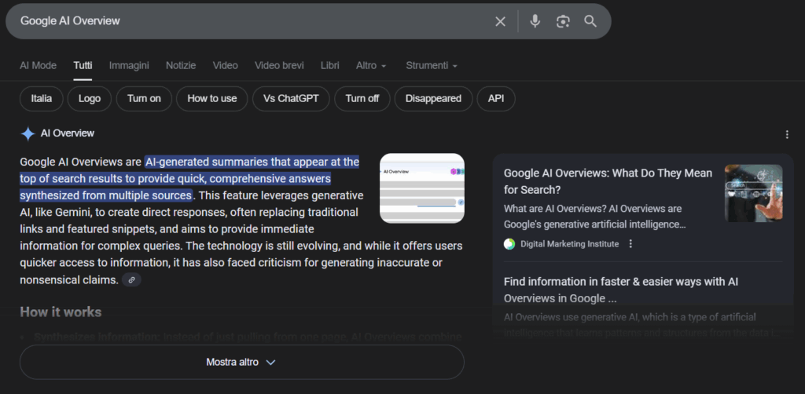
Task: Open the Strumenti dropdown
Action: pyautogui.click(x=432, y=66)
